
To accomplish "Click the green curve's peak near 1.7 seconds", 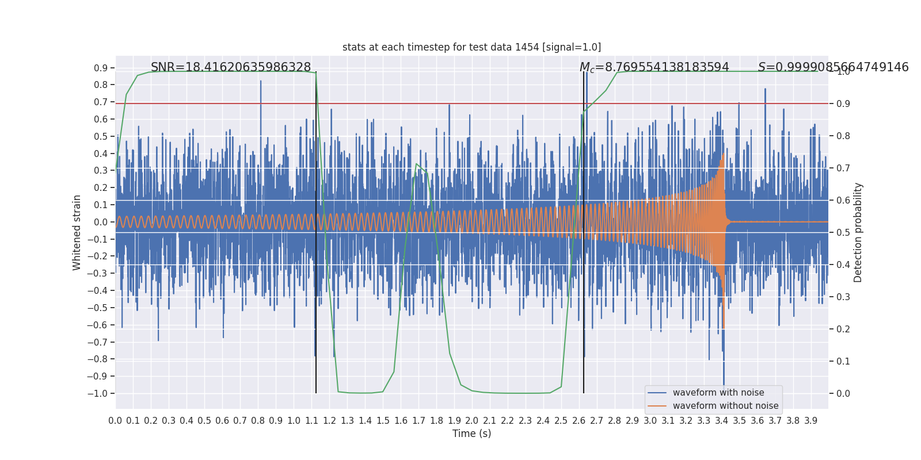I will coord(416,164).
